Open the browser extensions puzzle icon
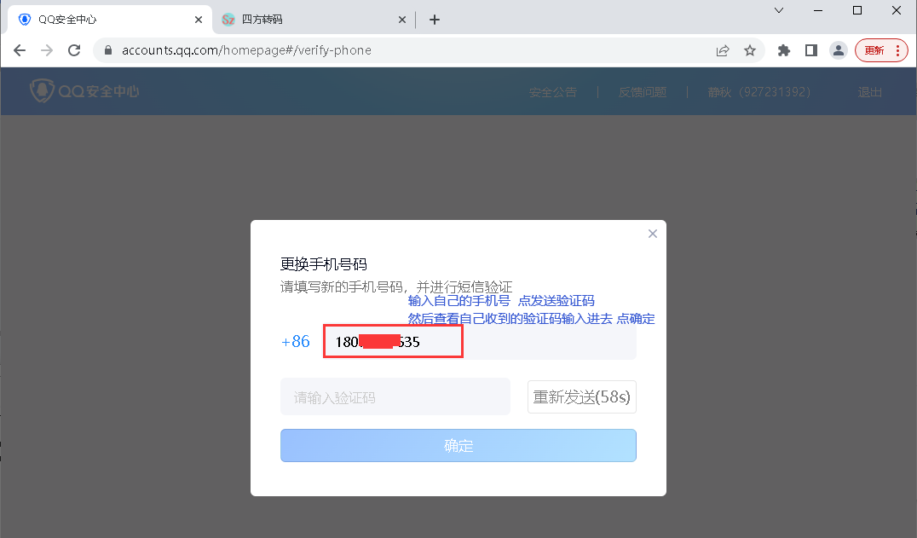The image size is (917, 538). point(784,50)
